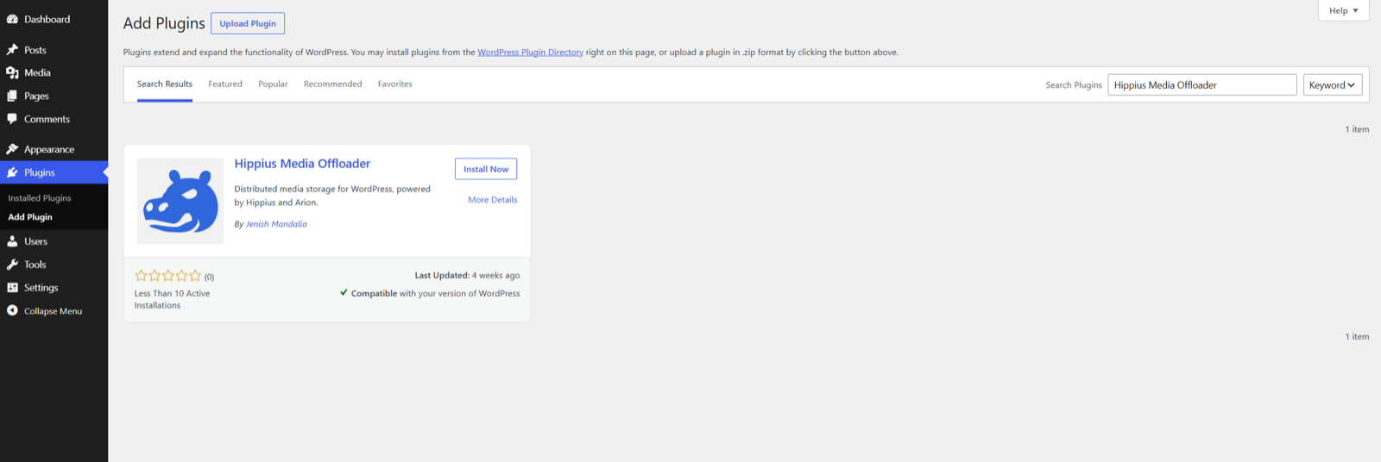Open the Pages menu item
The image size is (1381, 462).
click(54, 96)
